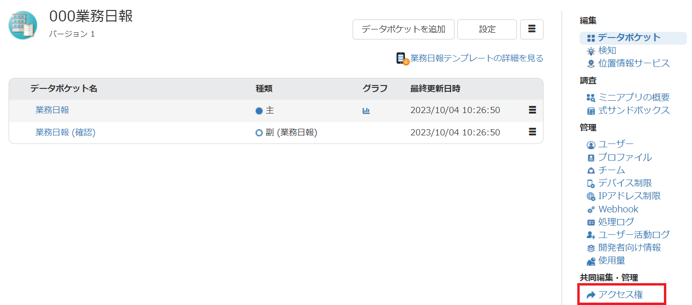
Task: Open 開発者向け情報 in the sidebar
Action: pos(630,248)
